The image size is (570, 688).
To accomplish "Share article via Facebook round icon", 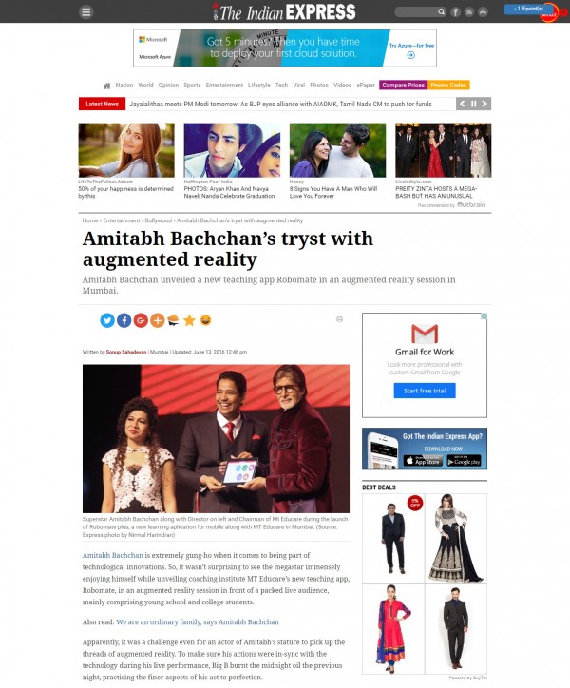I will point(124,320).
